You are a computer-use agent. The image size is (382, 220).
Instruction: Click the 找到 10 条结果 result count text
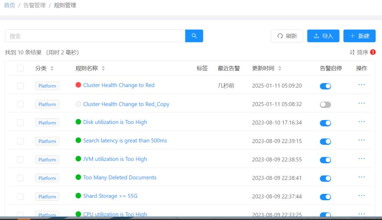[23, 52]
